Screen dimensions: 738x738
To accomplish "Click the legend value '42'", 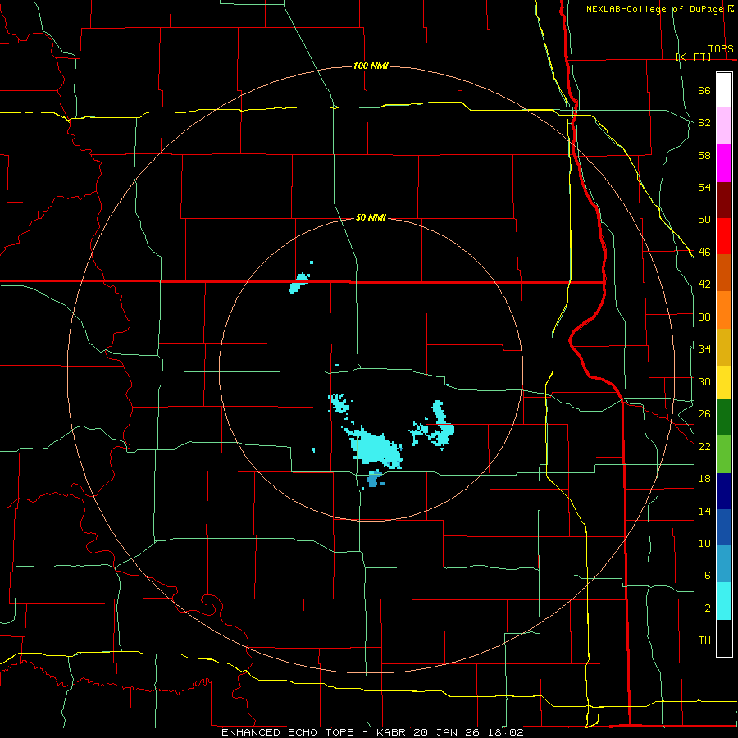I will coord(704,285).
